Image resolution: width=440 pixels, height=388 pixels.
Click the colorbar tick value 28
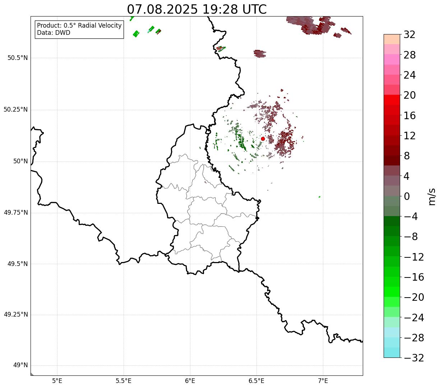[x=409, y=55]
